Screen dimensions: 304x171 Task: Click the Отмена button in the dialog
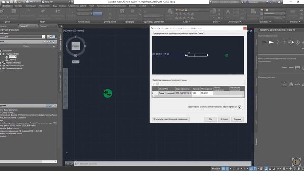coord(224,119)
